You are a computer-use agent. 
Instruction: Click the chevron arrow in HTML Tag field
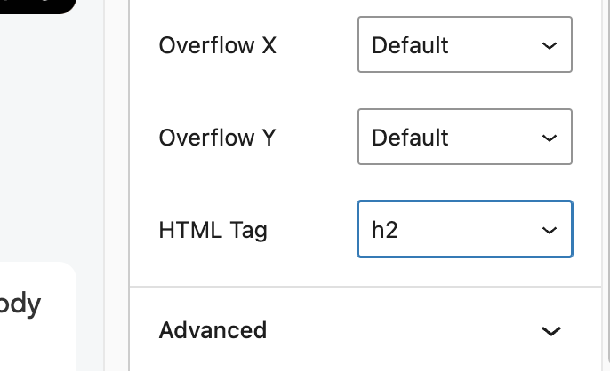click(550, 231)
